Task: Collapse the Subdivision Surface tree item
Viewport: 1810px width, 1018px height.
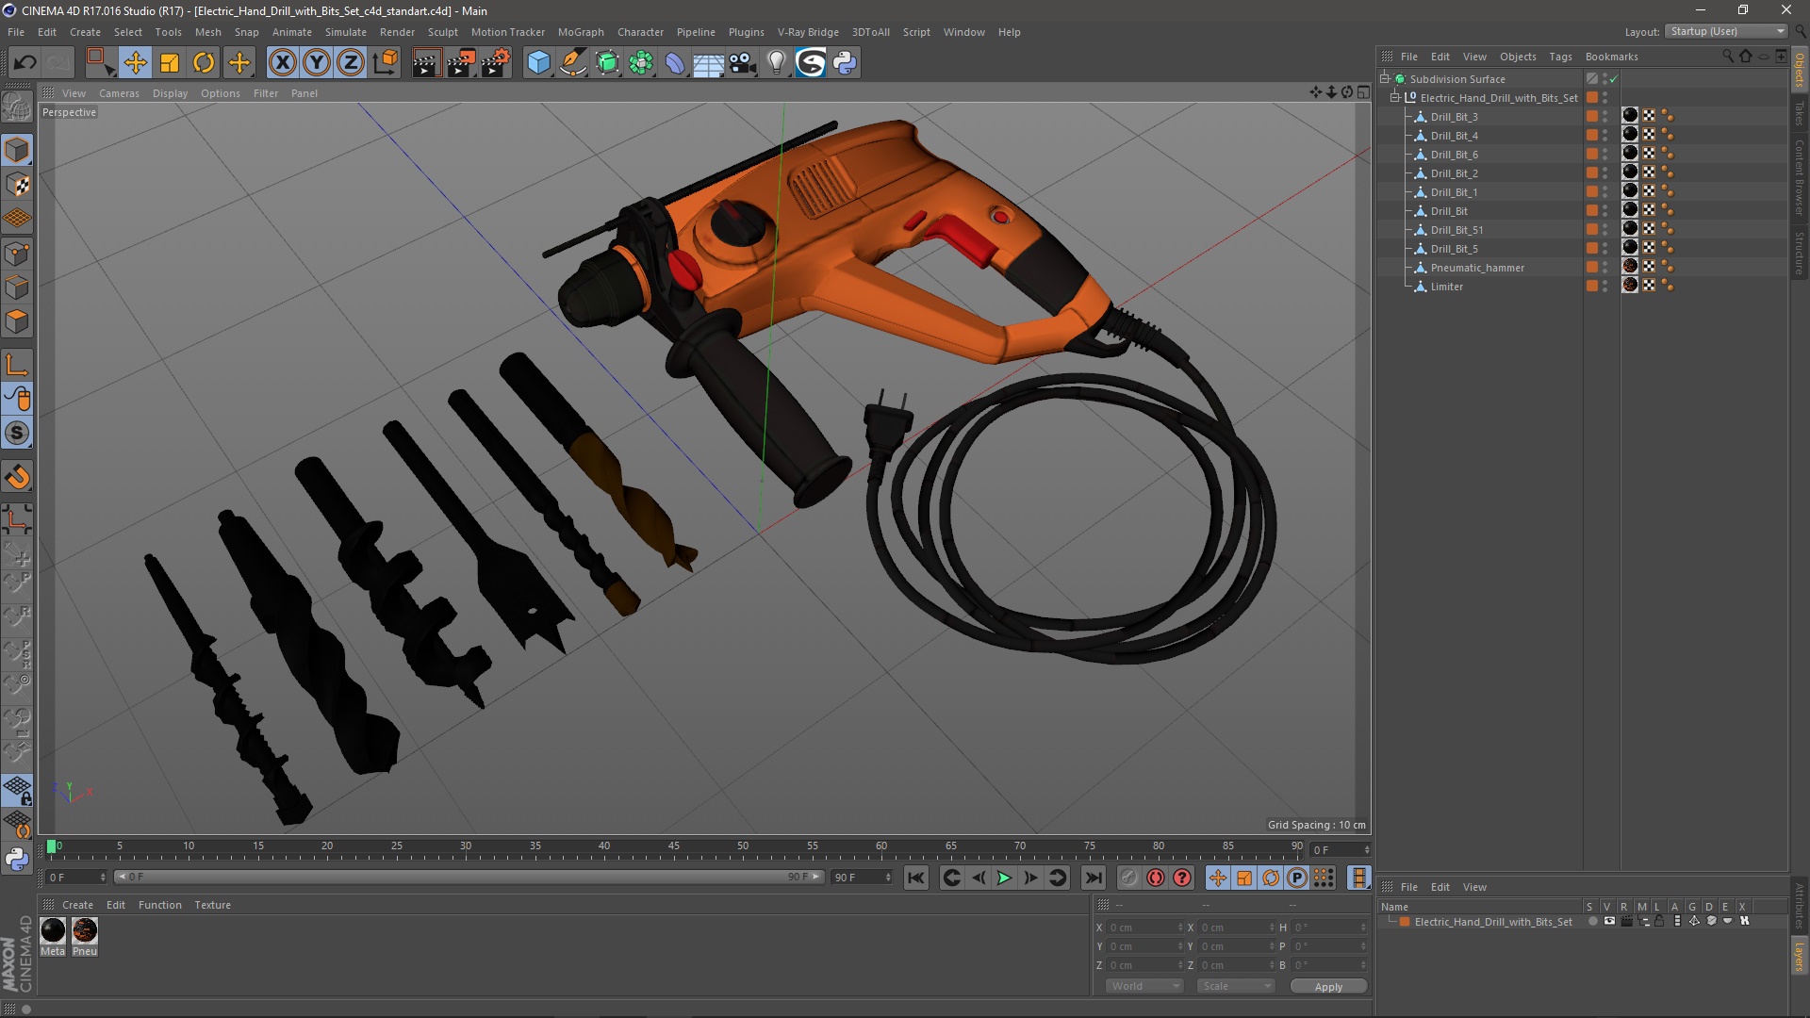Action: [1385, 79]
